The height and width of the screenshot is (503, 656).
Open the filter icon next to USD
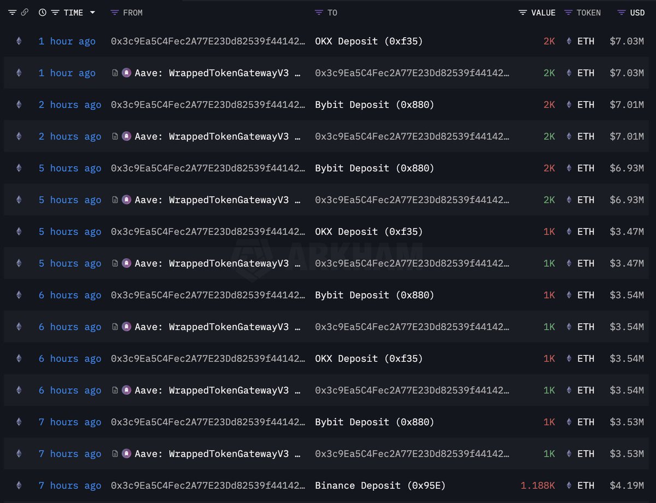pyautogui.click(x=622, y=13)
